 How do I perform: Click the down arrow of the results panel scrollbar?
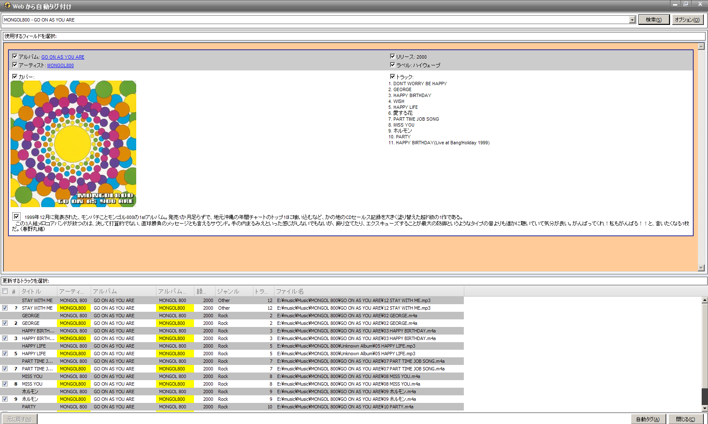(x=701, y=267)
